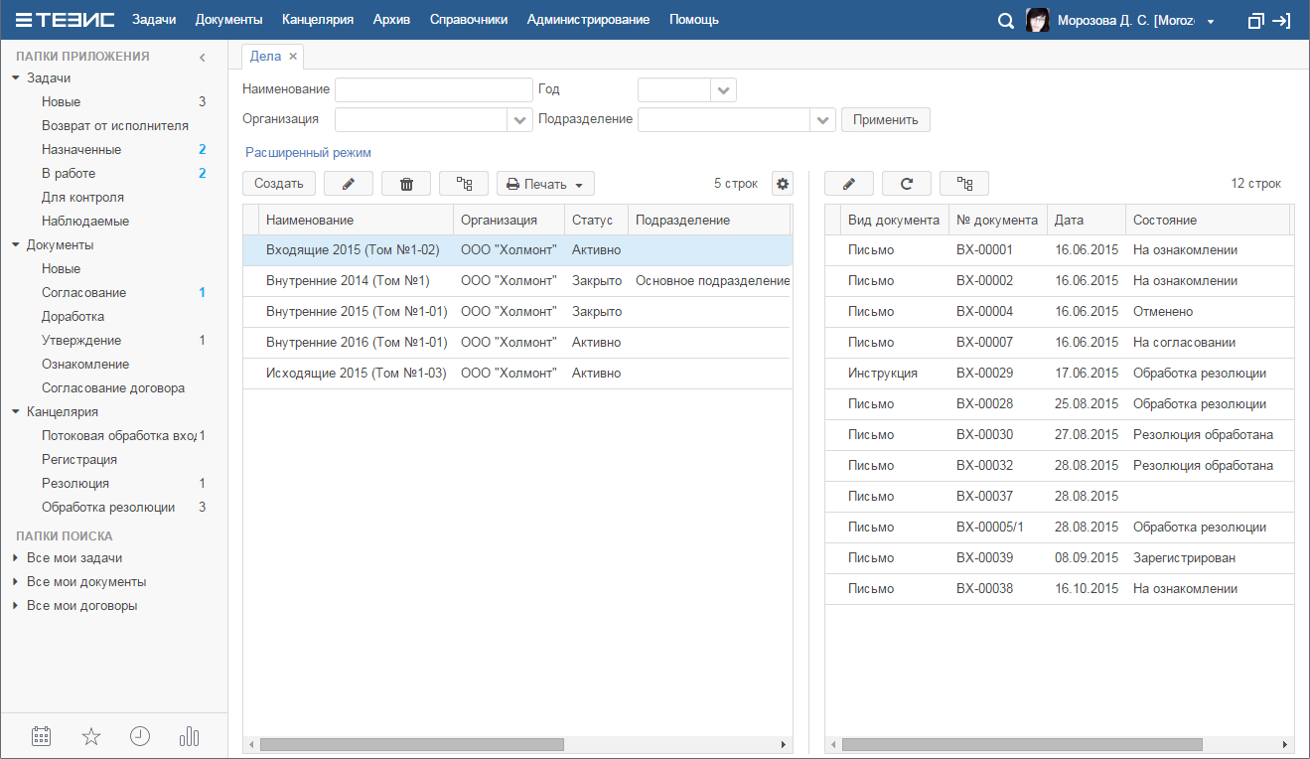Screen dimensions: 1310x759
Task: Expand the Все мои документы search folder
Action: [15, 582]
